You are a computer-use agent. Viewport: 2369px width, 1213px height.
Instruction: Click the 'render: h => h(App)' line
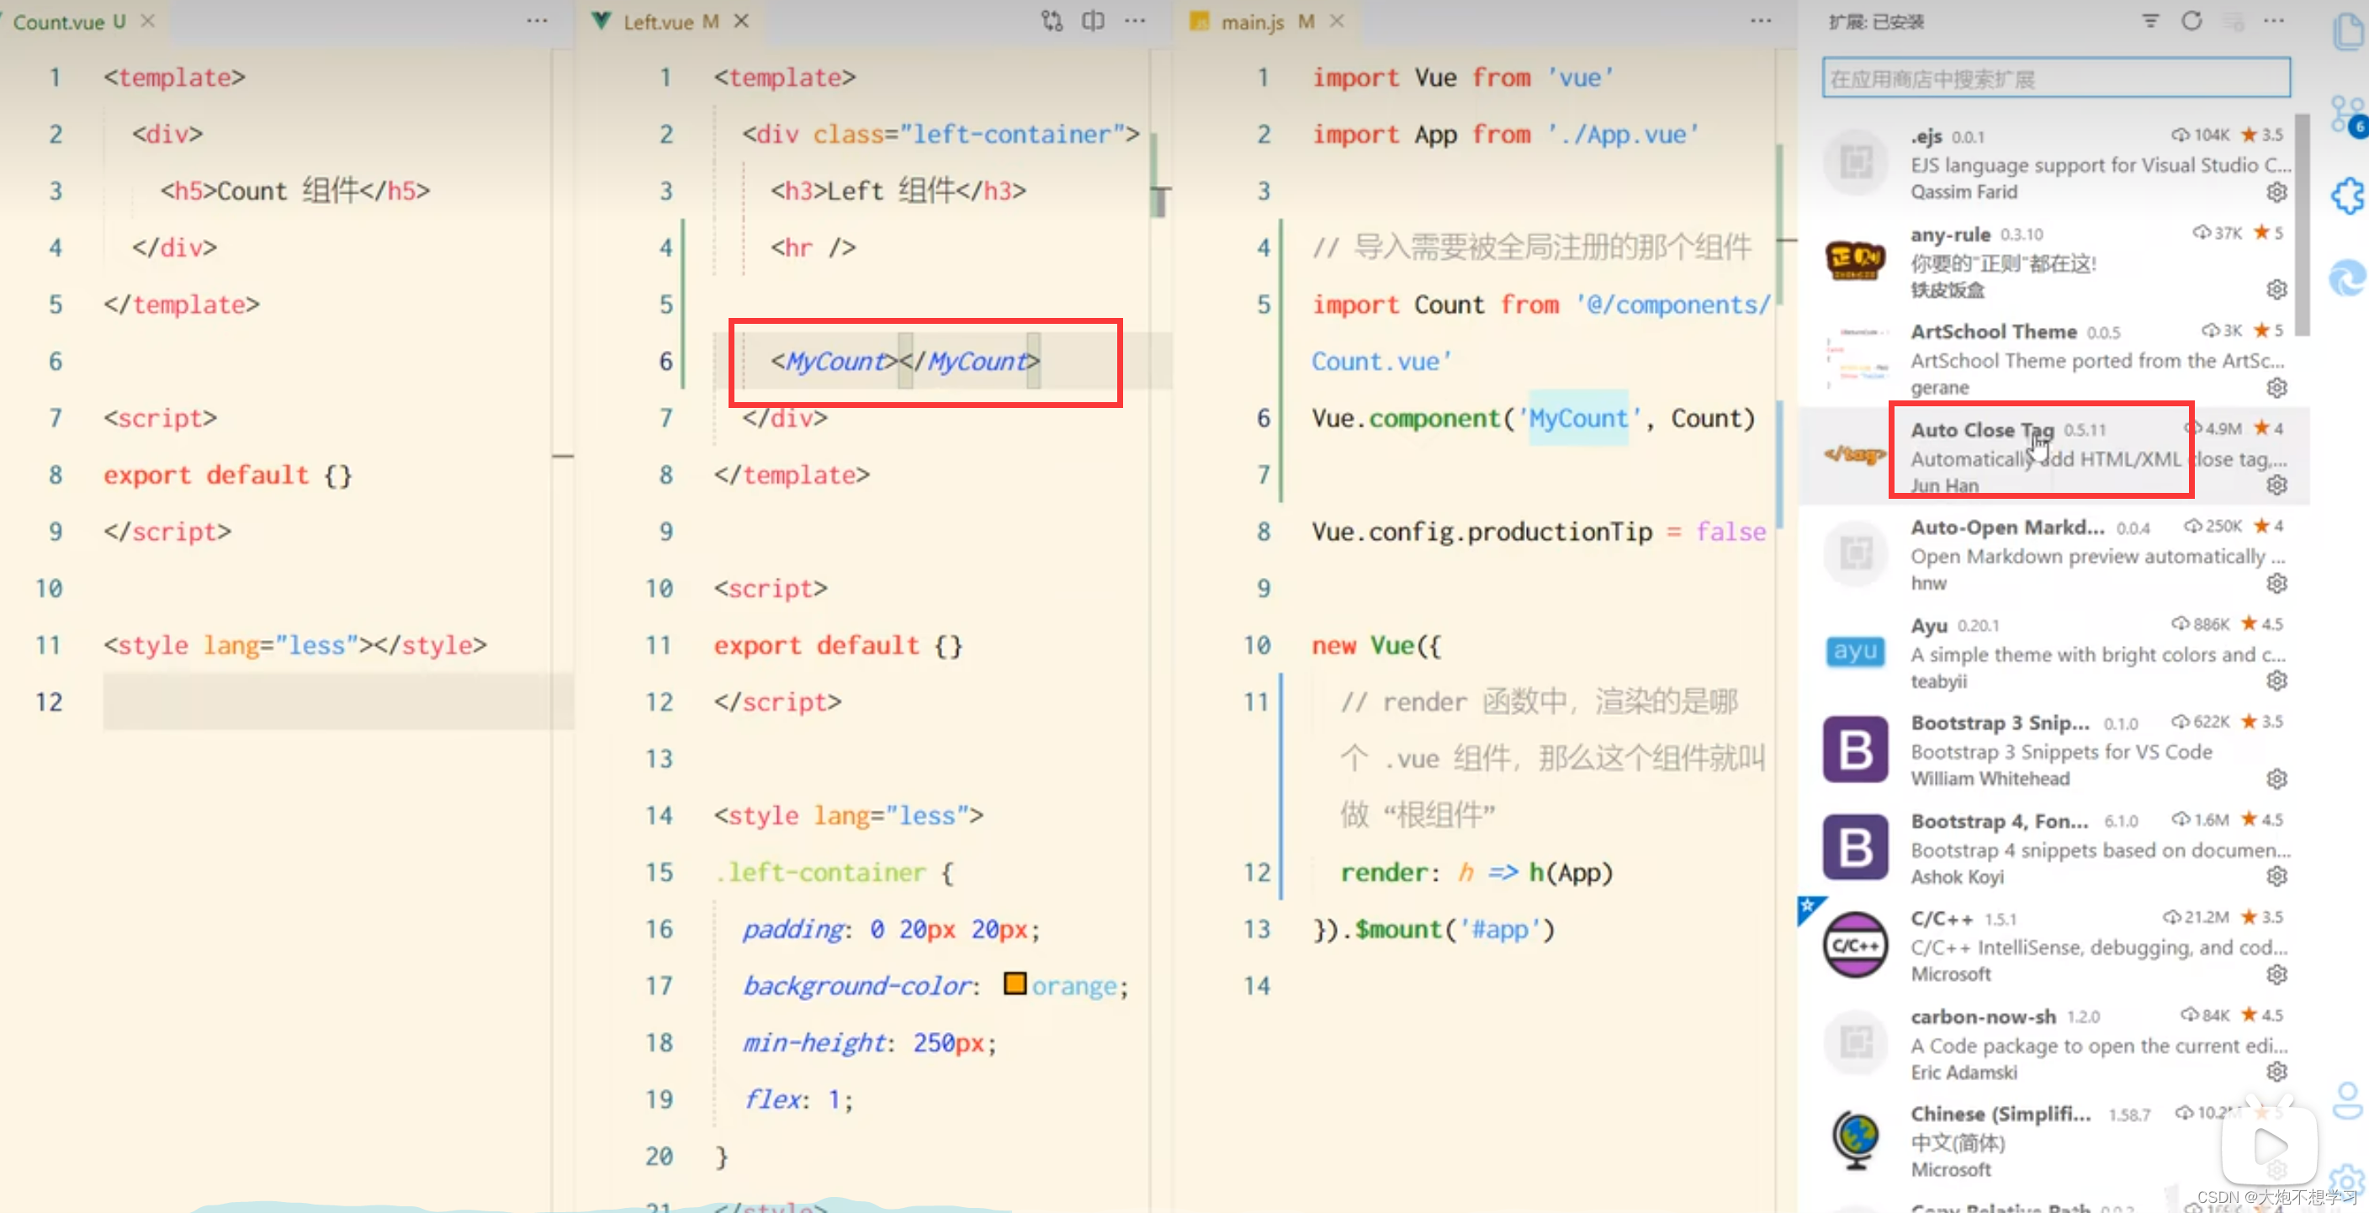(1477, 872)
